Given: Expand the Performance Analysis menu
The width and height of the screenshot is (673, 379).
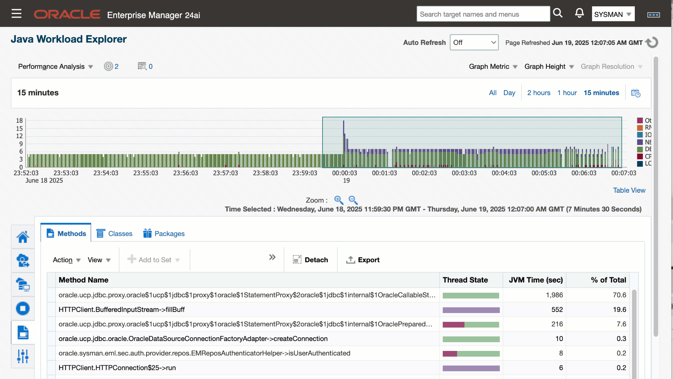Looking at the screenshot, I should [x=55, y=67].
